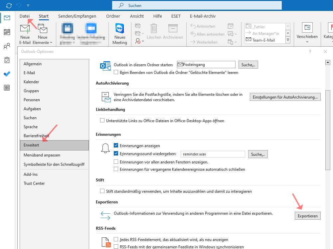This screenshot has height=249, width=333.
Task: Click Suche button next to Posteingang
Action: (248, 65)
